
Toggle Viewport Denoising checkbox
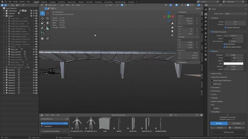(x=226, y=28)
